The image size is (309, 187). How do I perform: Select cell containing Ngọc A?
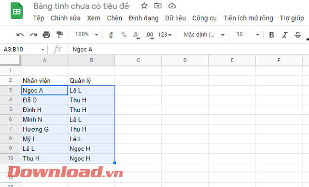pyautogui.click(x=44, y=90)
